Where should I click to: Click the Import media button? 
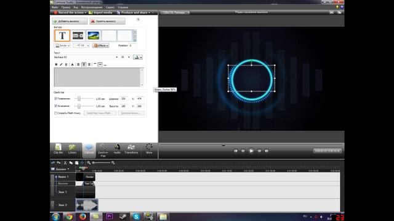coord(100,12)
